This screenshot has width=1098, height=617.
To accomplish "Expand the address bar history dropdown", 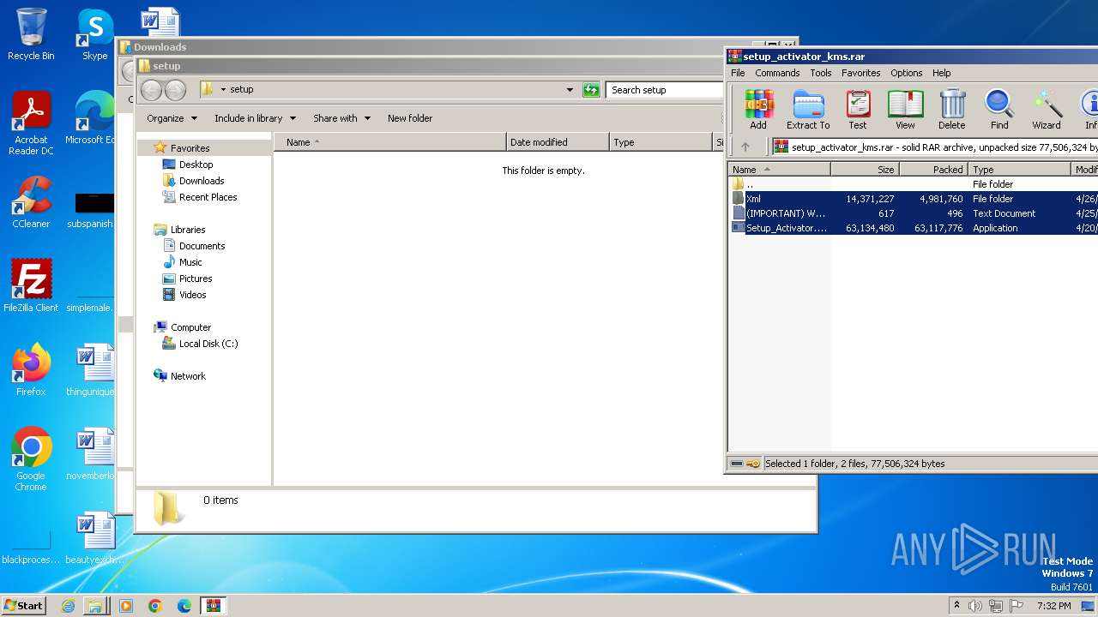I will pyautogui.click(x=570, y=89).
